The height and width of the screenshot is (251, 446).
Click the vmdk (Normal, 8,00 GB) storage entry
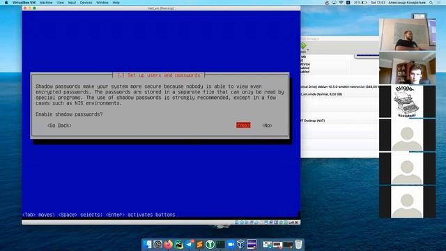322,94
